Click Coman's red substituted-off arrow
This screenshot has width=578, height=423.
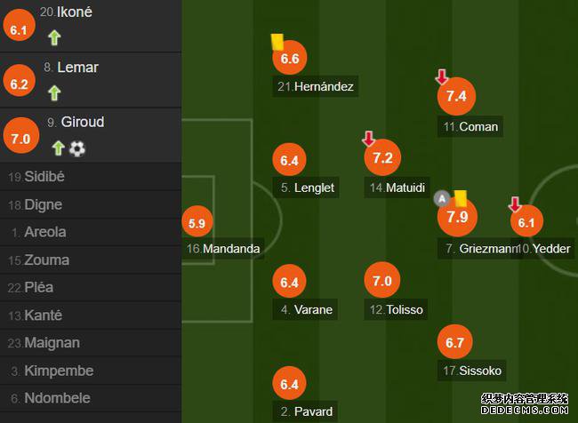click(442, 76)
